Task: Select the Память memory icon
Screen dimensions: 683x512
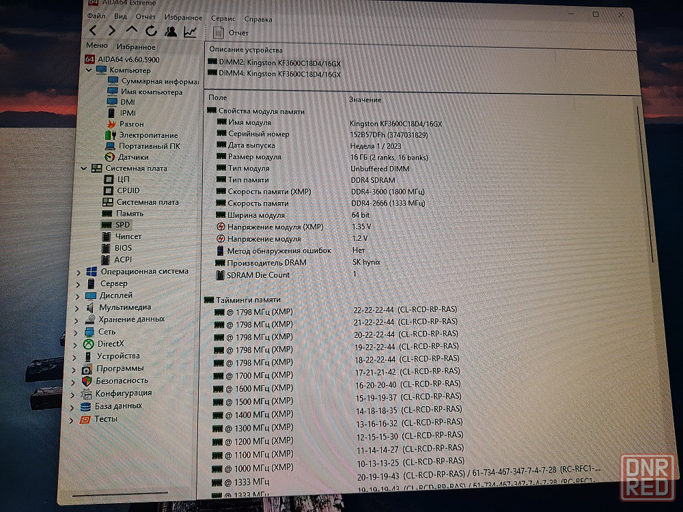Action: point(107,213)
